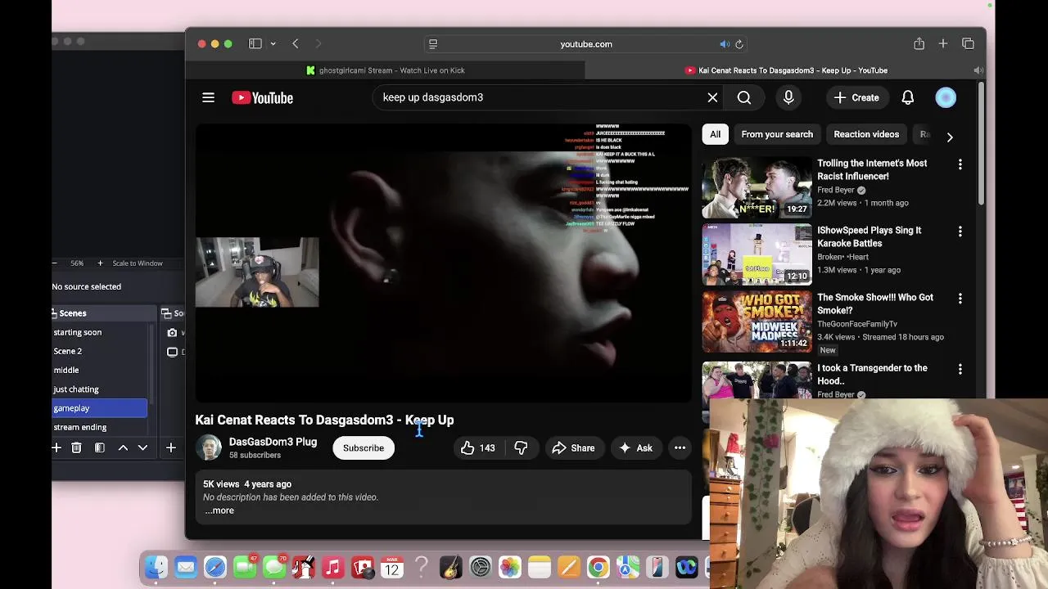
Task: Click the YouTube logo
Action: click(262, 97)
